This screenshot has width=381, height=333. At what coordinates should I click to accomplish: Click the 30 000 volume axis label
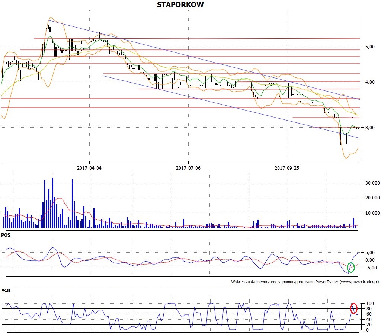372,183
